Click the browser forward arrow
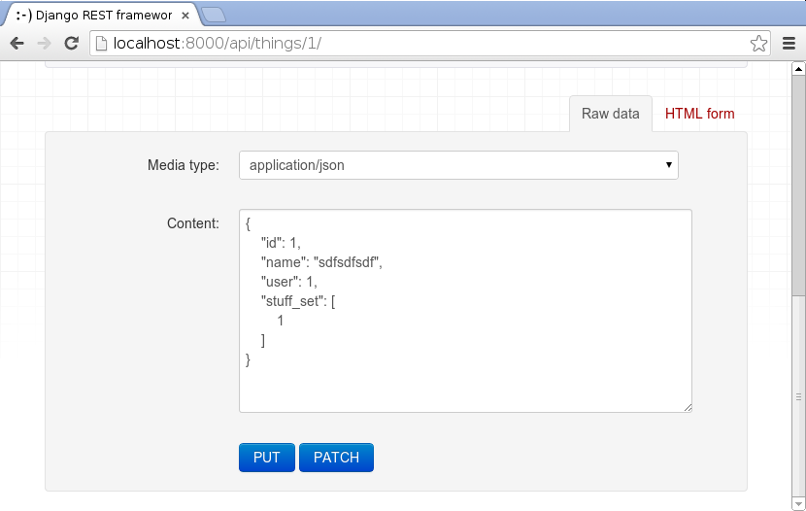This screenshot has height=511, width=806. click(x=44, y=43)
